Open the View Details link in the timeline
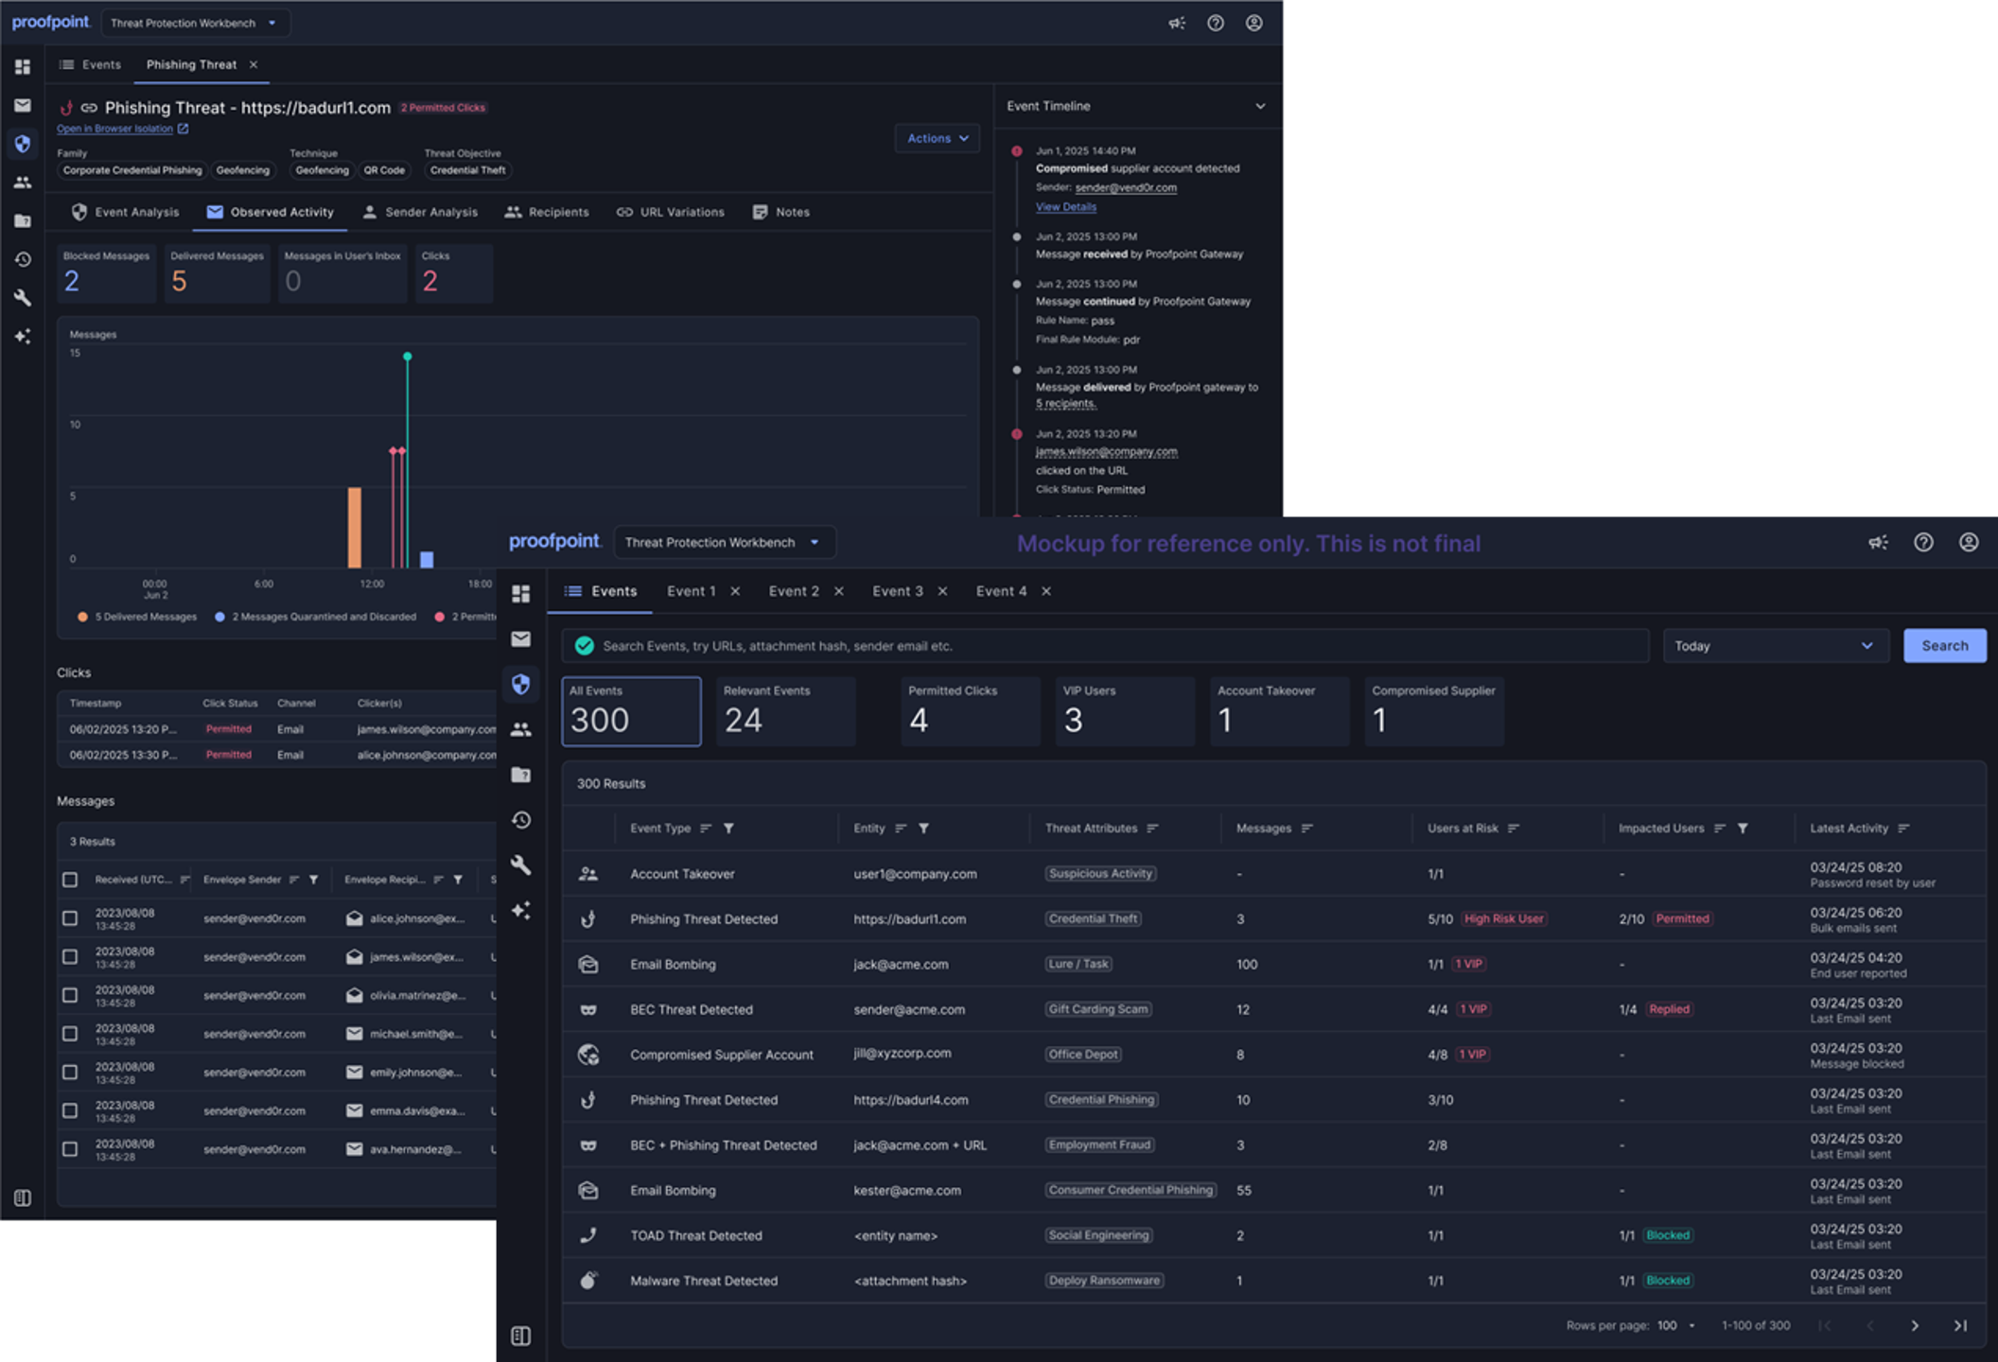Image resolution: width=1998 pixels, height=1362 pixels. coord(1065,207)
